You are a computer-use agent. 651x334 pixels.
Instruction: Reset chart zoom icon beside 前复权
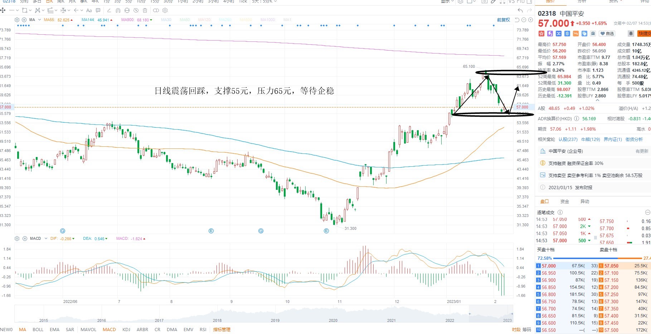coord(517,20)
